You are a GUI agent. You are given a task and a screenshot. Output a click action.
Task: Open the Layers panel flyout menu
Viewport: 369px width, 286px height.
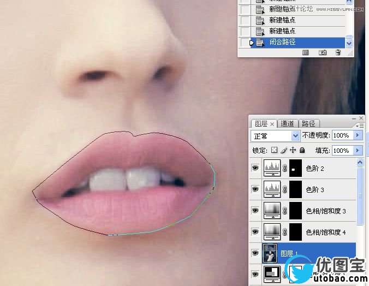pos(360,126)
